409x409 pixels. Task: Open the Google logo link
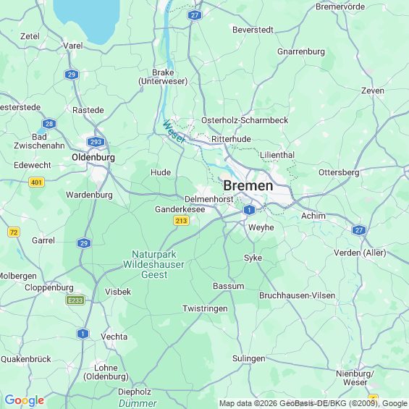click(x=25, y=400)
